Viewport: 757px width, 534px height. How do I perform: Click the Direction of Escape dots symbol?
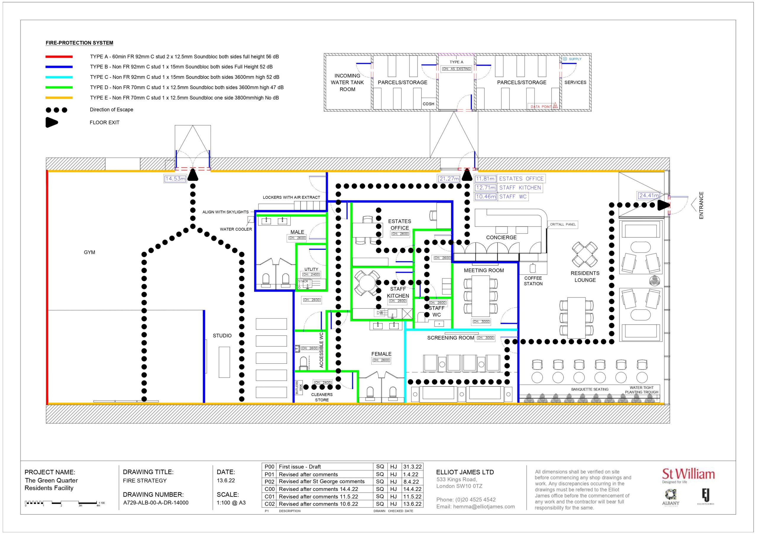coord(56,110)
